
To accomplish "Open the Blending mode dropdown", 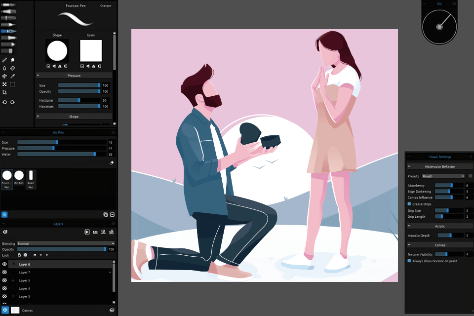I will point(65,243).
